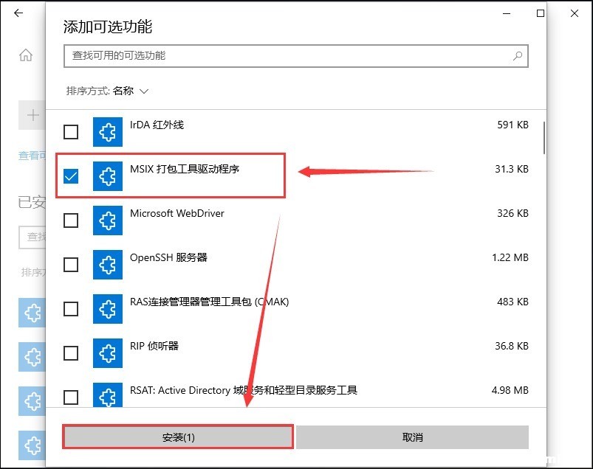
Task: Click the RSAT: Active Directory feature icon
Action: point(108,395)
